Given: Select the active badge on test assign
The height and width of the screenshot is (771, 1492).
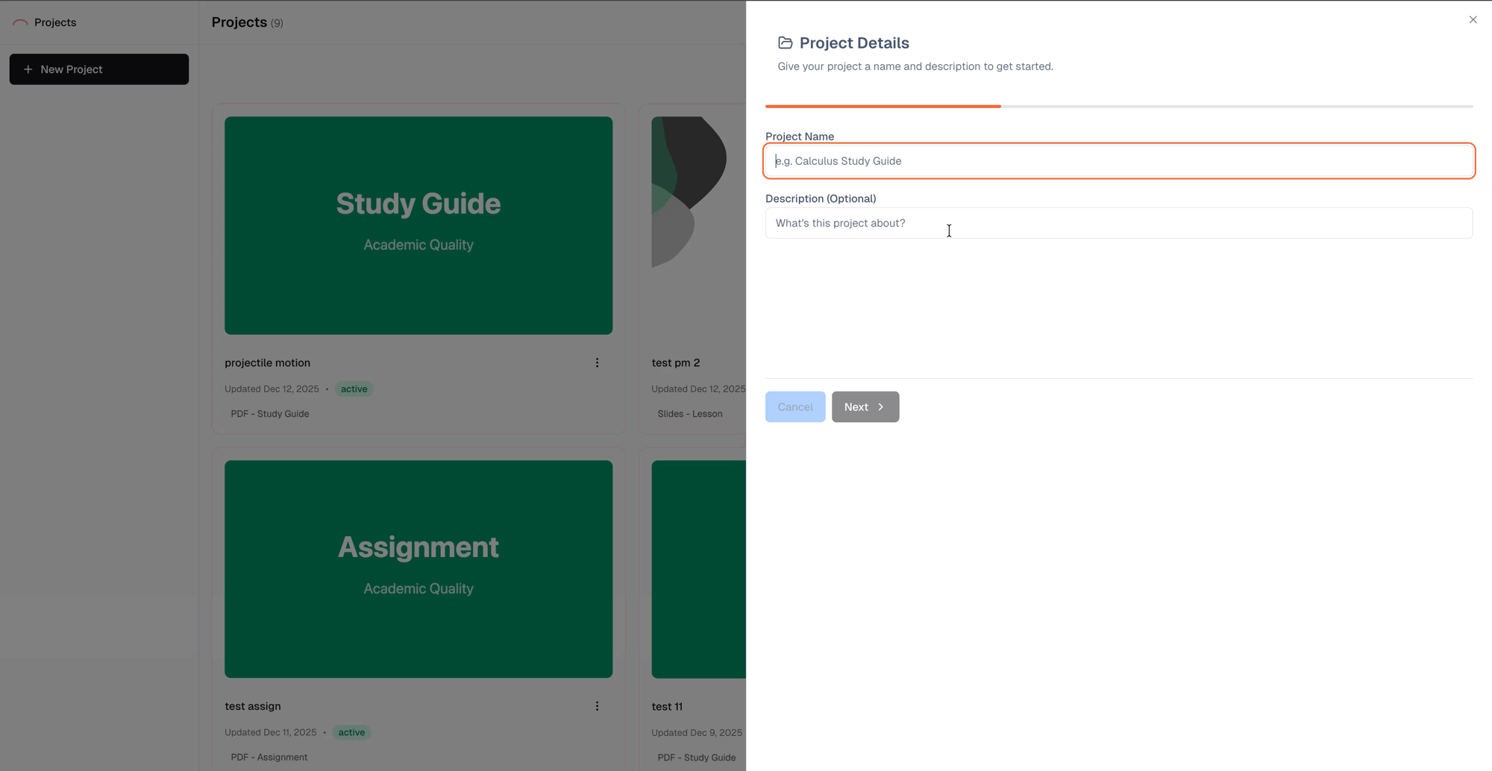Looking at the screenshot, I should pos(351,732).
